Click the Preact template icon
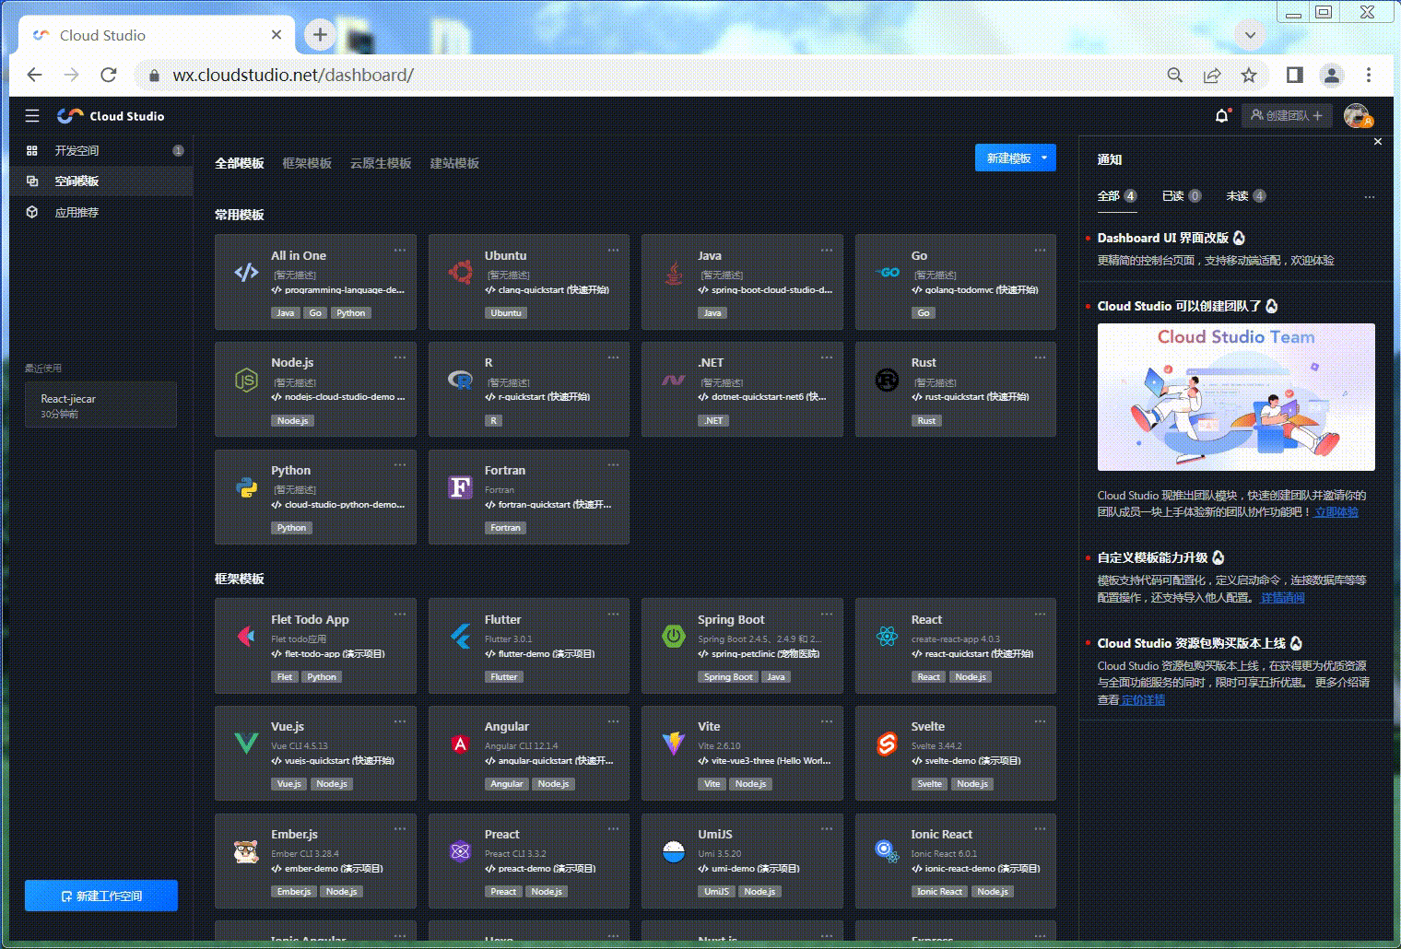Screen dimensions: 1401x949 click(x=460, y=851)
